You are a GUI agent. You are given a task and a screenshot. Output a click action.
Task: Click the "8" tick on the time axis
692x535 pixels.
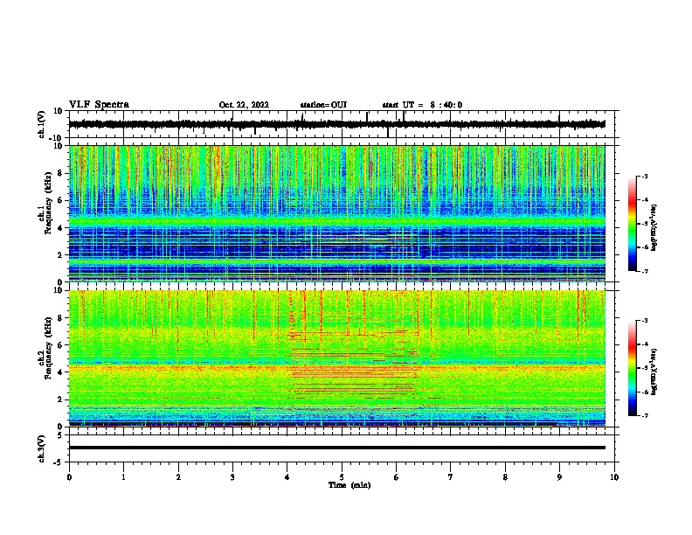coord(505,477)
